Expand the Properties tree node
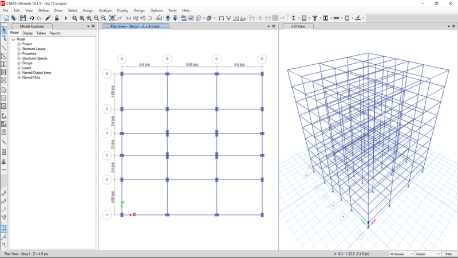The width and height of the screenshot is (458, 258). pos(19,53)
